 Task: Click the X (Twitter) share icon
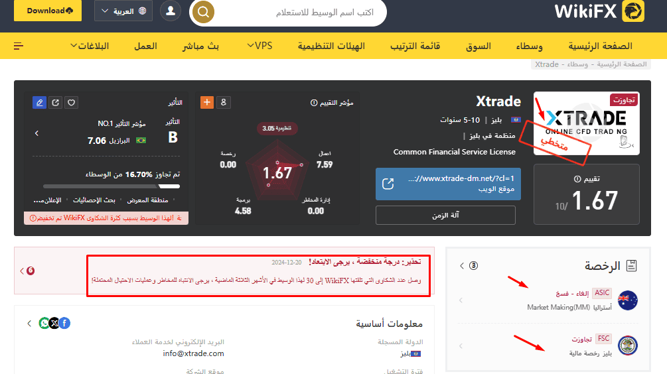point(54,324)
